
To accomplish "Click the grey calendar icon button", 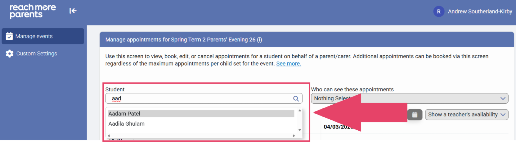I will coord(415,115).
